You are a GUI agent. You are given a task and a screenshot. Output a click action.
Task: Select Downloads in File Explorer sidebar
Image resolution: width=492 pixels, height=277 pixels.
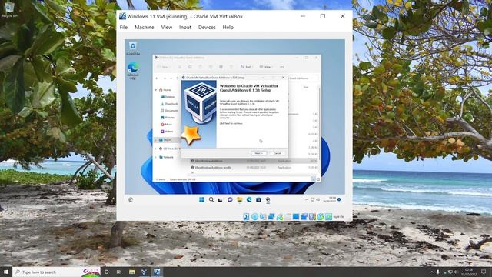[169, 104]
